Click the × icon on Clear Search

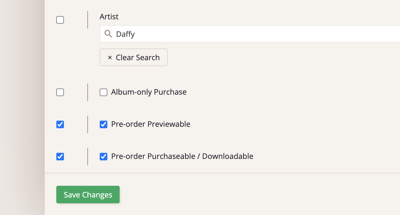110,58
